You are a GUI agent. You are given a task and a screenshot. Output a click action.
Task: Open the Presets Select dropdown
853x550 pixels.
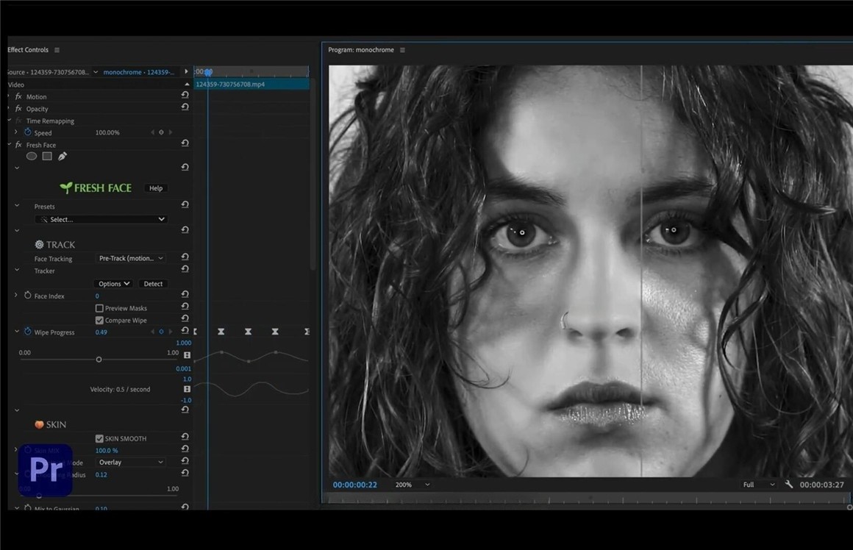(101, 218)
